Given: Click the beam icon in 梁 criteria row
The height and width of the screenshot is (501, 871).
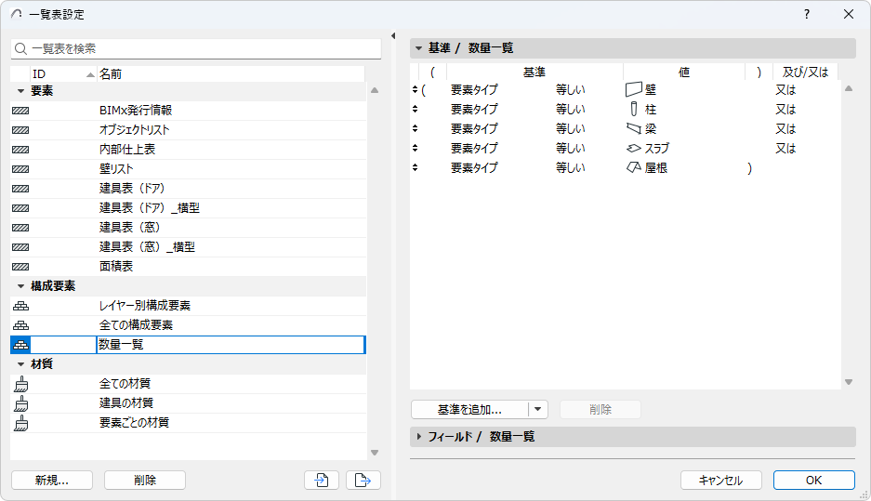Looking at the screenshot, I should pos(634,129).
